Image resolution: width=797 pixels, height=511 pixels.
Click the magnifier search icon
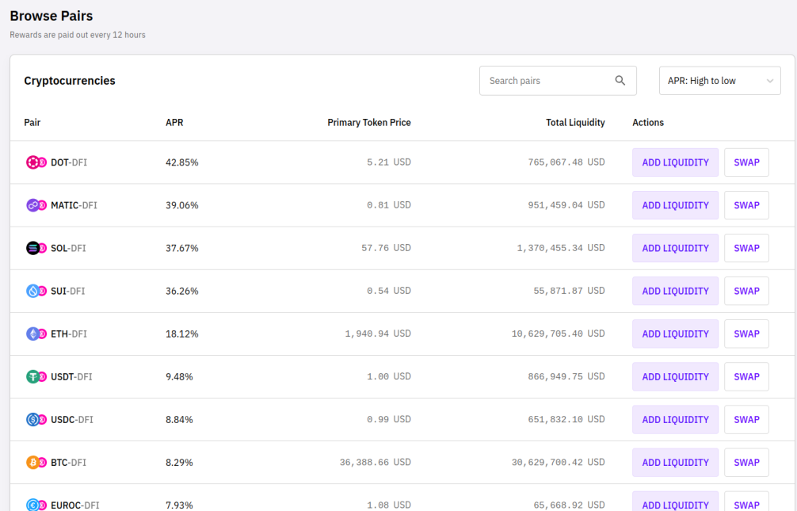pyautogui.click(x=620, y=80)
